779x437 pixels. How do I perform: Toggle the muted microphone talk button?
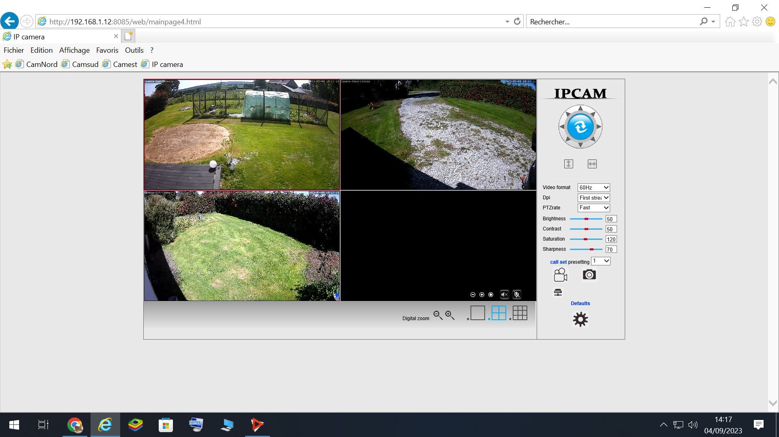pos(517,295)
